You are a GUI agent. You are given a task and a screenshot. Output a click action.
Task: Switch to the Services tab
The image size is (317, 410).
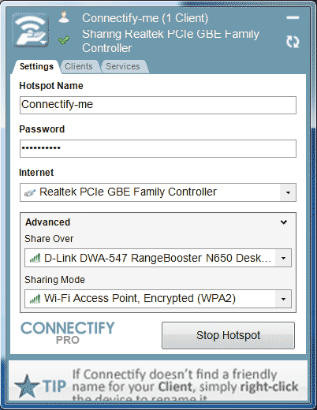(x=123, y=66)
